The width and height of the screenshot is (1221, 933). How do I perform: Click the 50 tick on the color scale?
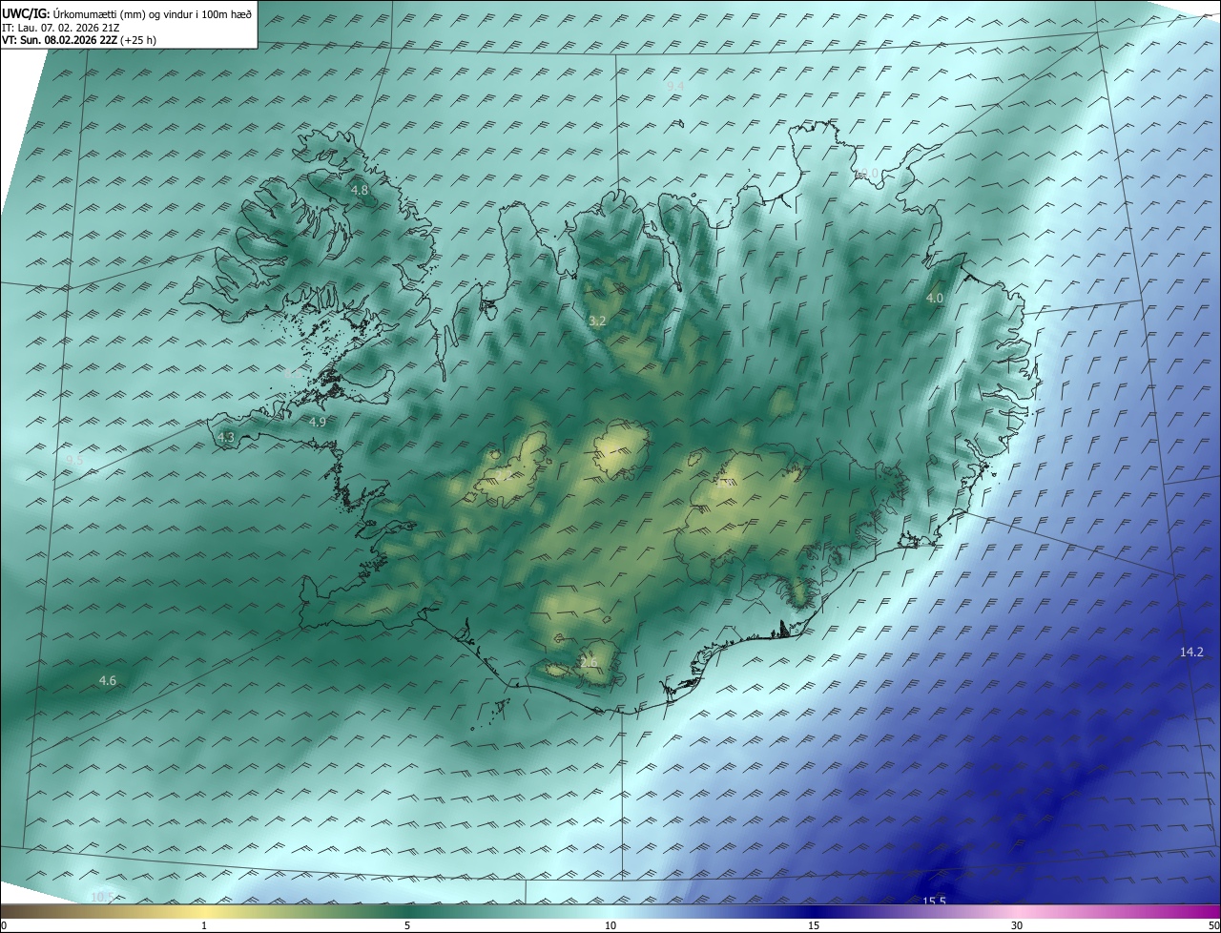[x=1213, y=925]
